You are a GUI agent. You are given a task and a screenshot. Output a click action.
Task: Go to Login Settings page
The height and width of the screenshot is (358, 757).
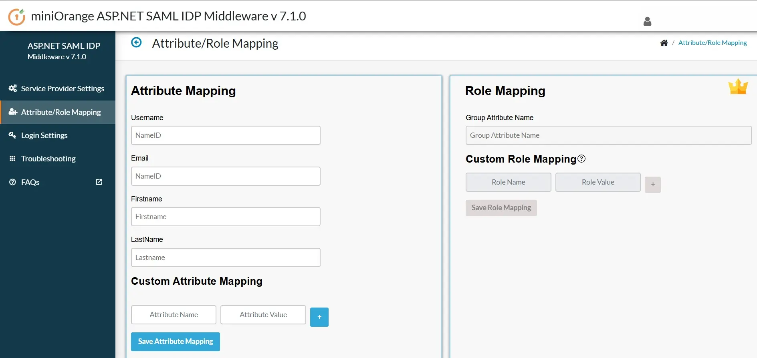click(x=58, y=135)
